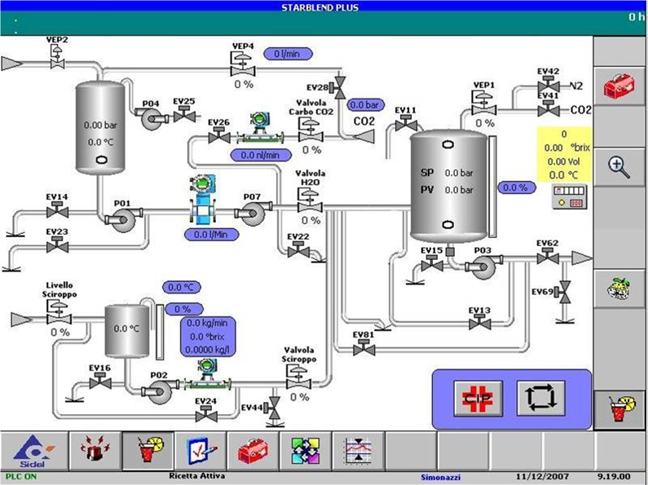The height and width of the screenshot is (485, 648).
Task: Open the lemon character button on right sidebar
Action: 619,289
